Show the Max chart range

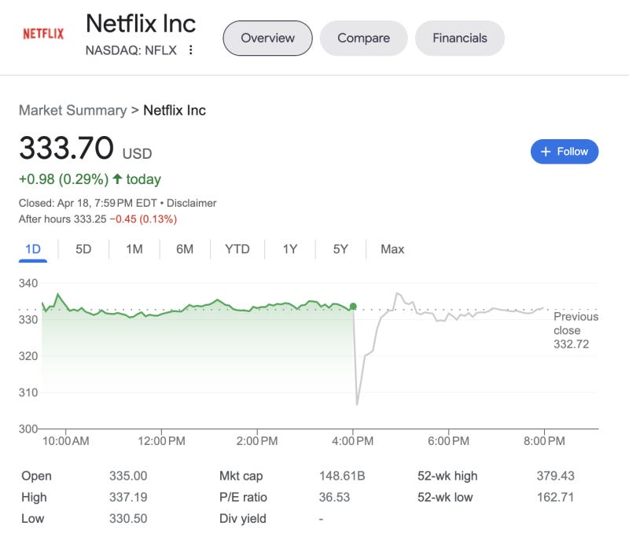coord(392,249)
